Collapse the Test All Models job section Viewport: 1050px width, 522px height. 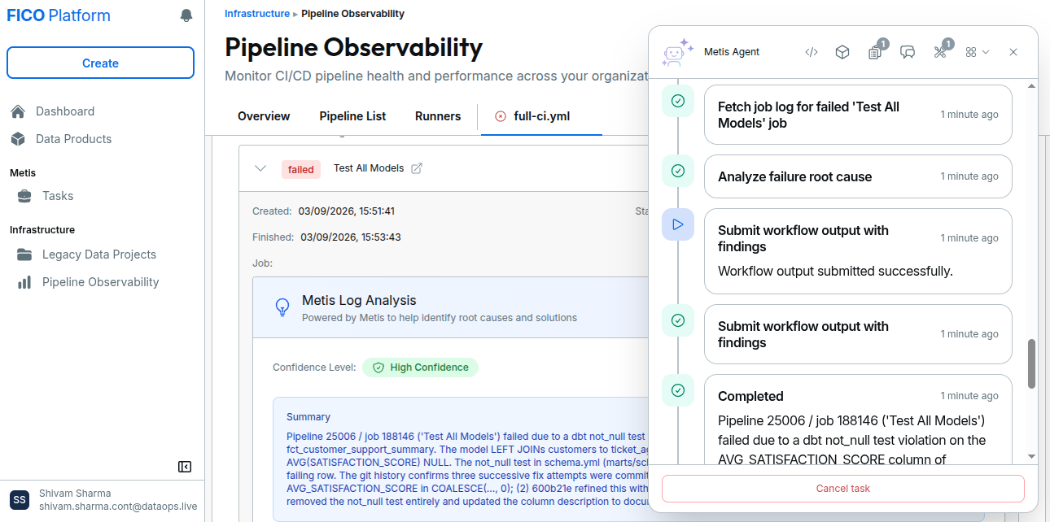coord(260,168)
